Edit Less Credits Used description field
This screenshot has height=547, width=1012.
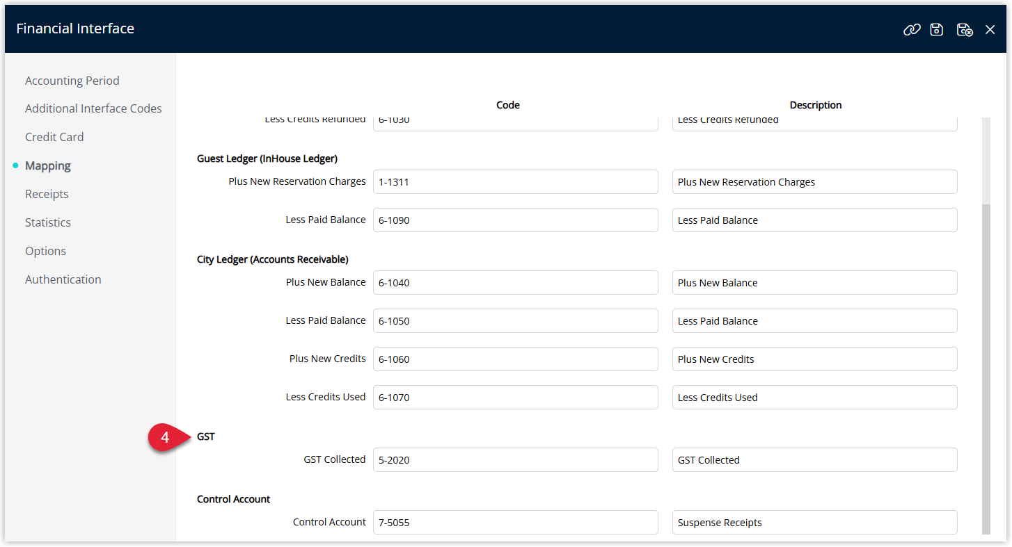tap(814, 398)
